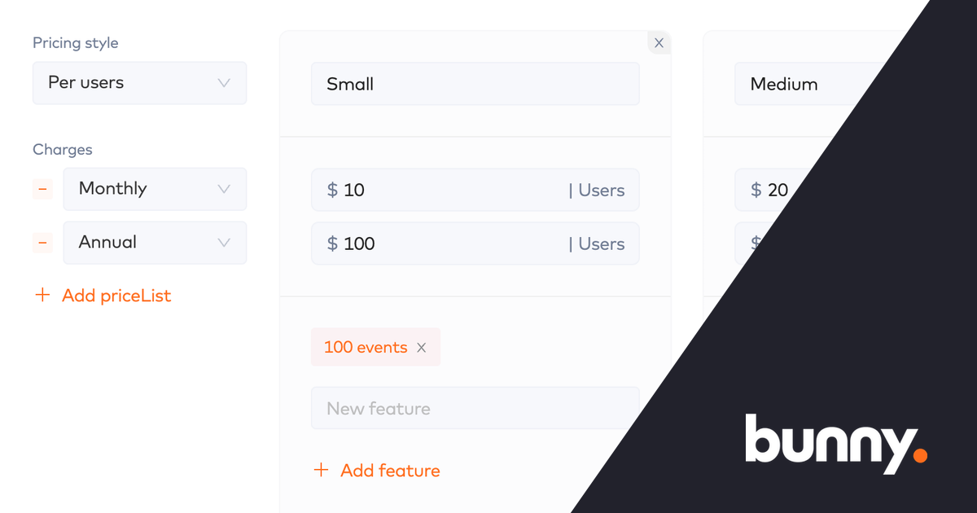Open the Pricing style dropdown showing Per users
977x513 pixels.
pos(139,82)
